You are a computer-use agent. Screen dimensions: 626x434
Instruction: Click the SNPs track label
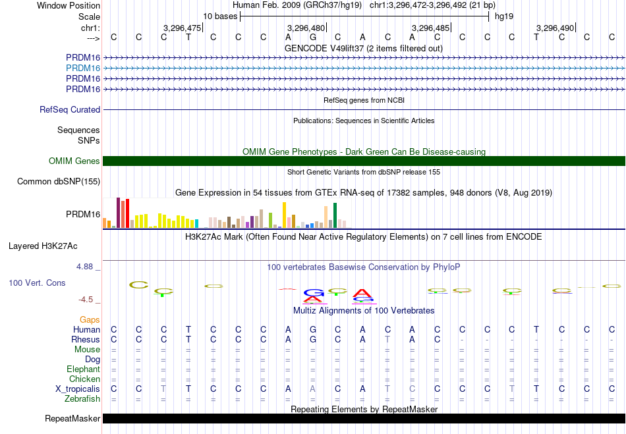89,140
